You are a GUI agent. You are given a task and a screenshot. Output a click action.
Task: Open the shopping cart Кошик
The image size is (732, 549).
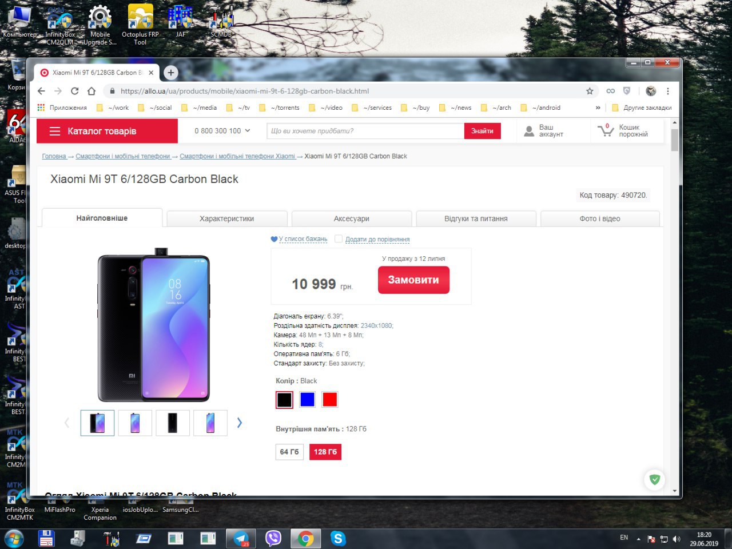click(623, 131)
